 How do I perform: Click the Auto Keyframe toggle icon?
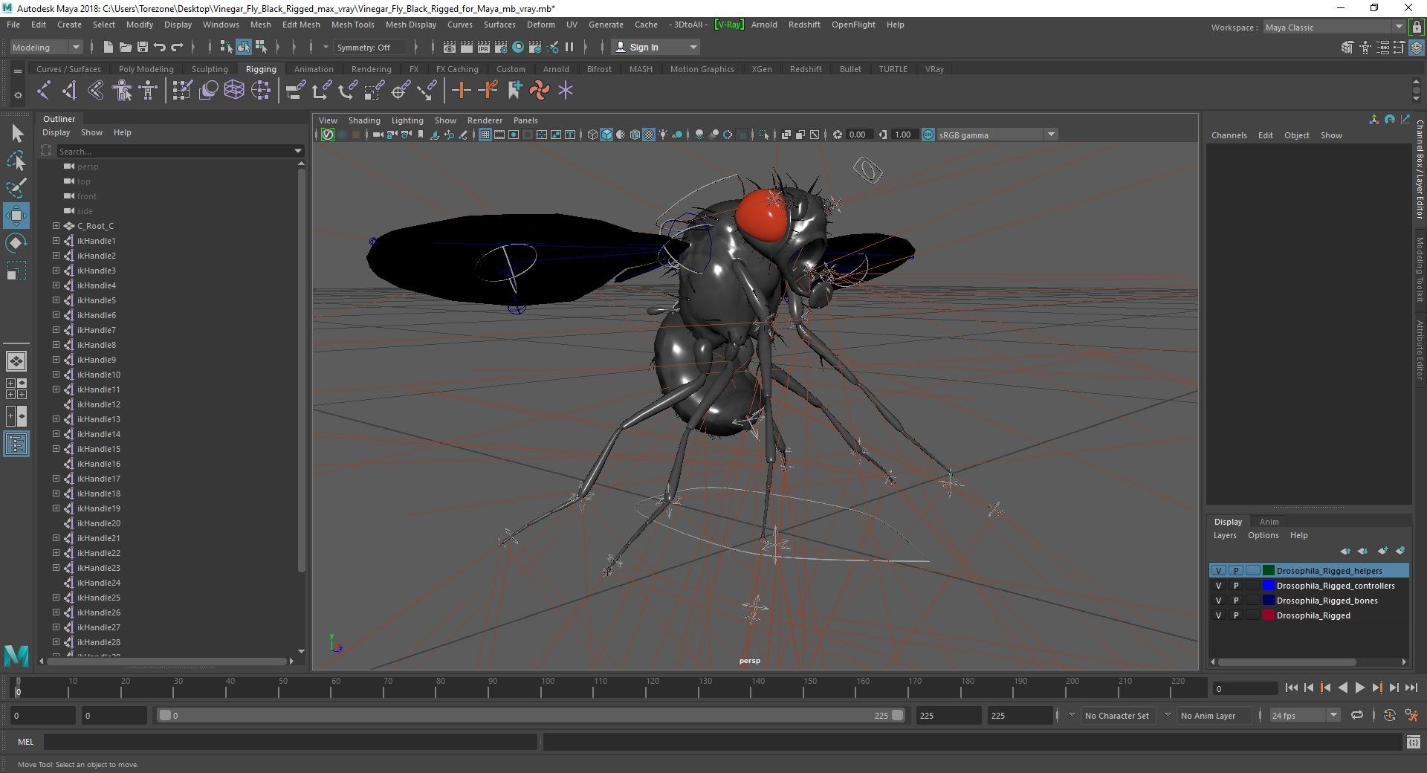pos(1389,715)
